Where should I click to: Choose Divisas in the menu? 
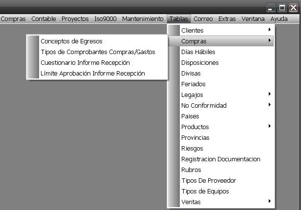point(191,73)
